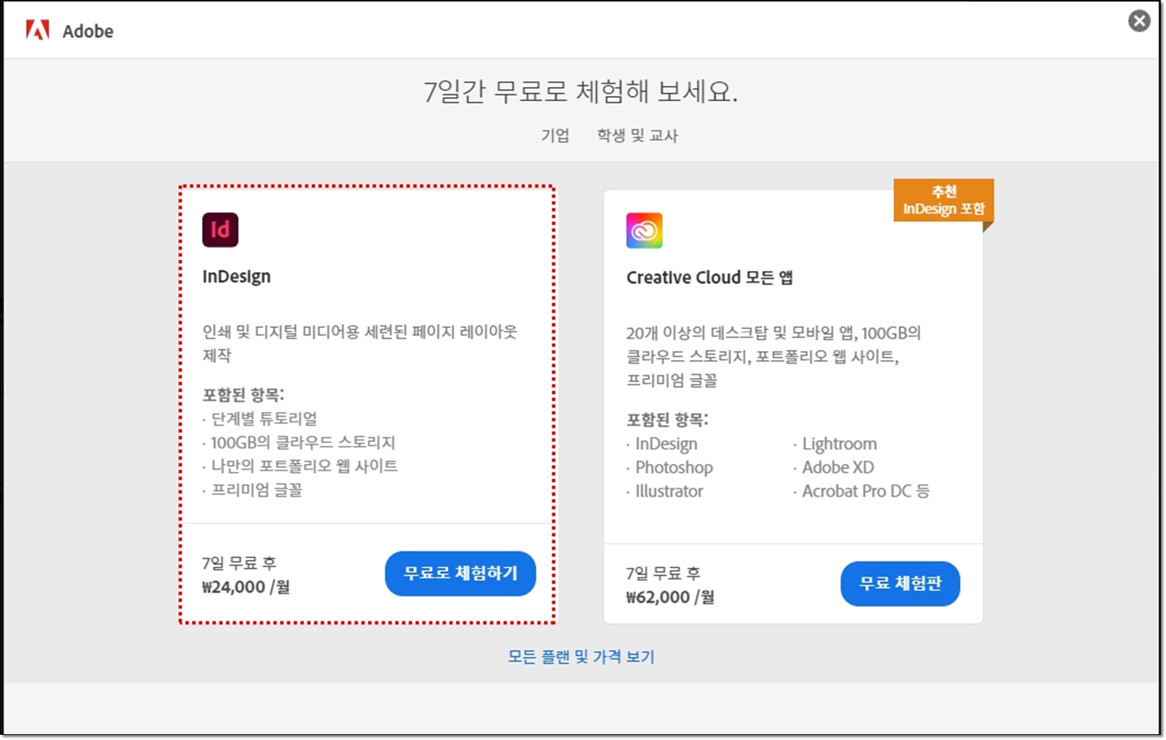Click 7일 무료 후 text above ₩24,000
1166x740 pixels.
pyautogui.click(x=239, y=563)
